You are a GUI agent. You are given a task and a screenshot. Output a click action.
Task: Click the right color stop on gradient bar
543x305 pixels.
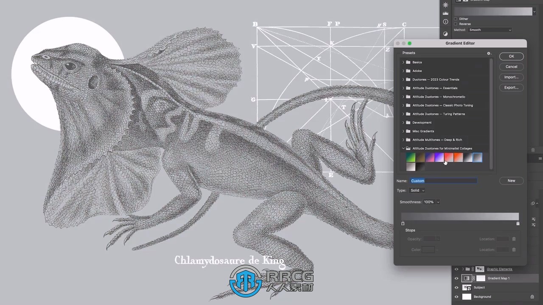tap(518, 224)
